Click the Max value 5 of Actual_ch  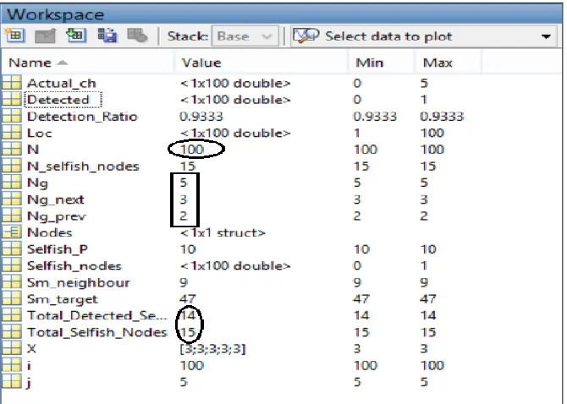tap(424, 84)
